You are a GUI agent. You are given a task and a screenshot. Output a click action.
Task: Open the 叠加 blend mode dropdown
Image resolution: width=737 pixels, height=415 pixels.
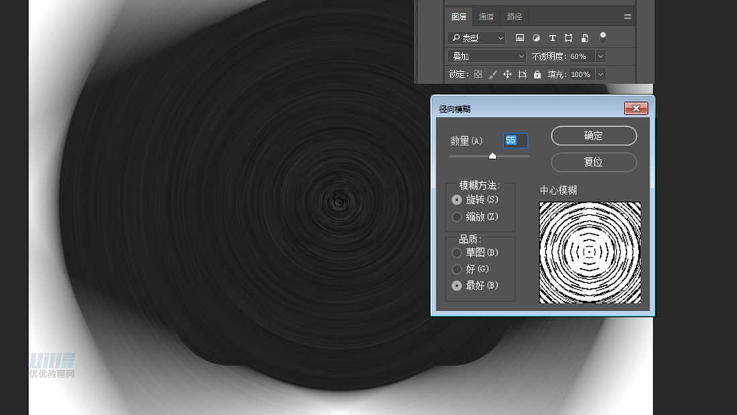486,56
